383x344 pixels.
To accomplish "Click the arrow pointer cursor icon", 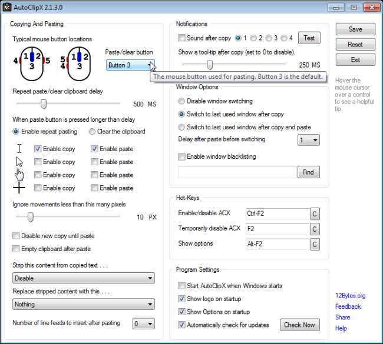I will [x=19, y=162].
